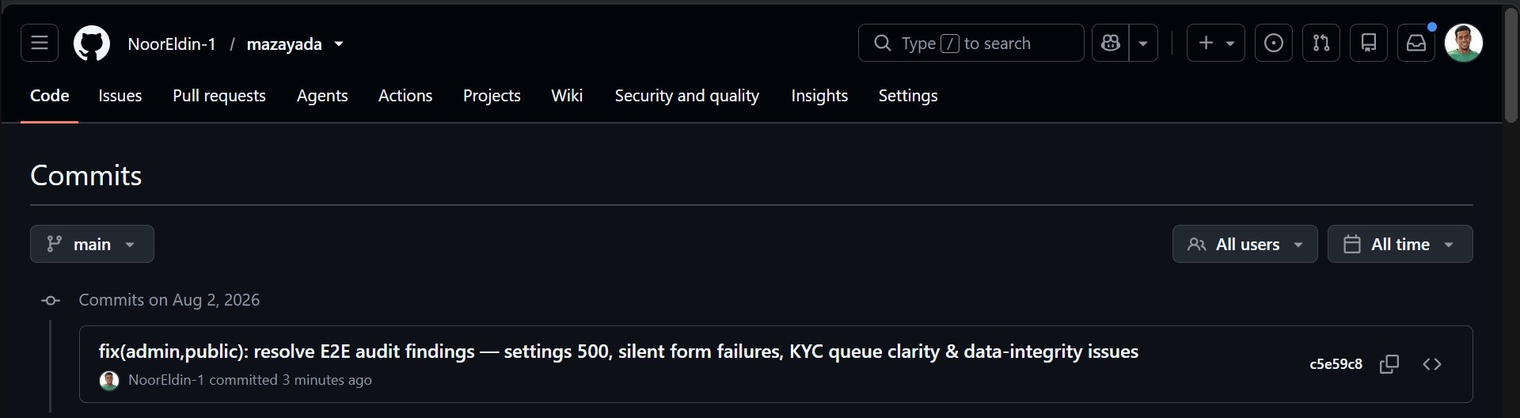
Task: Open user profile avatar menu
Action: pyautogui.click(x=1464, y=43)
